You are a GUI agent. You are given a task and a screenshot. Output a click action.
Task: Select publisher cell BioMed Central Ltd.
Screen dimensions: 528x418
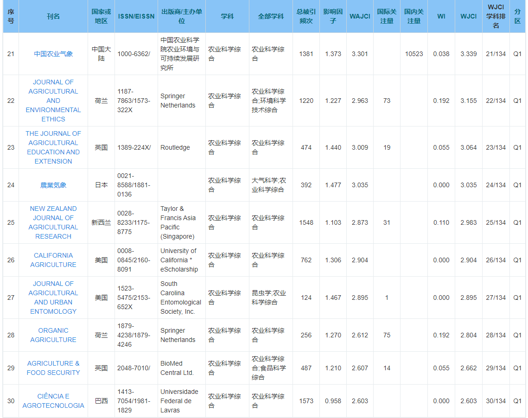tap(177, 368)
